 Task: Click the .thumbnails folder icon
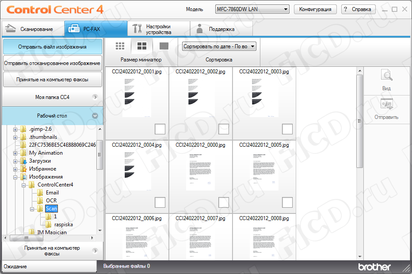[23, 137]
